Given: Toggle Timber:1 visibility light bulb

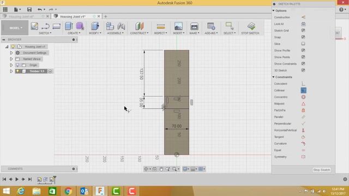Looking at the screenshot, I should (x=17, y=71).
